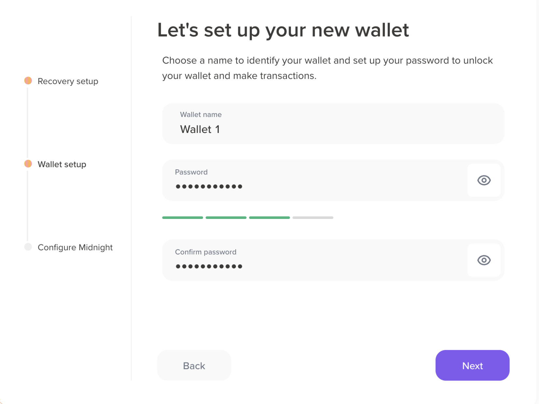The width and height of the screenshot is (539, 404).
Task: Open the Configure Midnight step
Action: click(75, 247)
